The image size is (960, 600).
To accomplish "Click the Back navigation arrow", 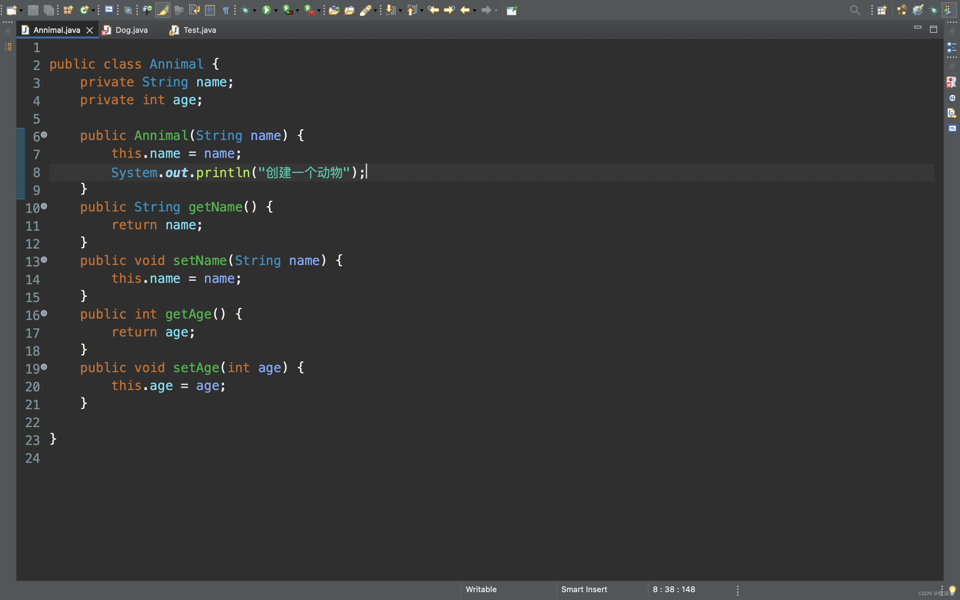I will click(x=465, y=10).
